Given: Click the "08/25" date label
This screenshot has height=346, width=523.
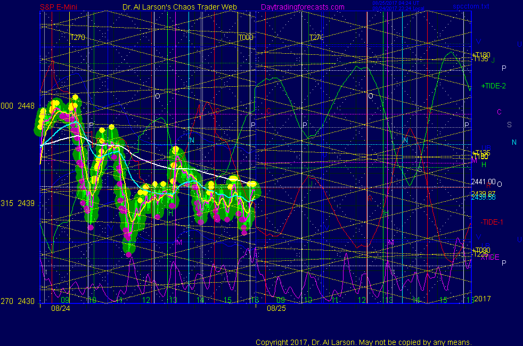Looking at the screenshot, I should pyautogui.click(x=276, y=308).
